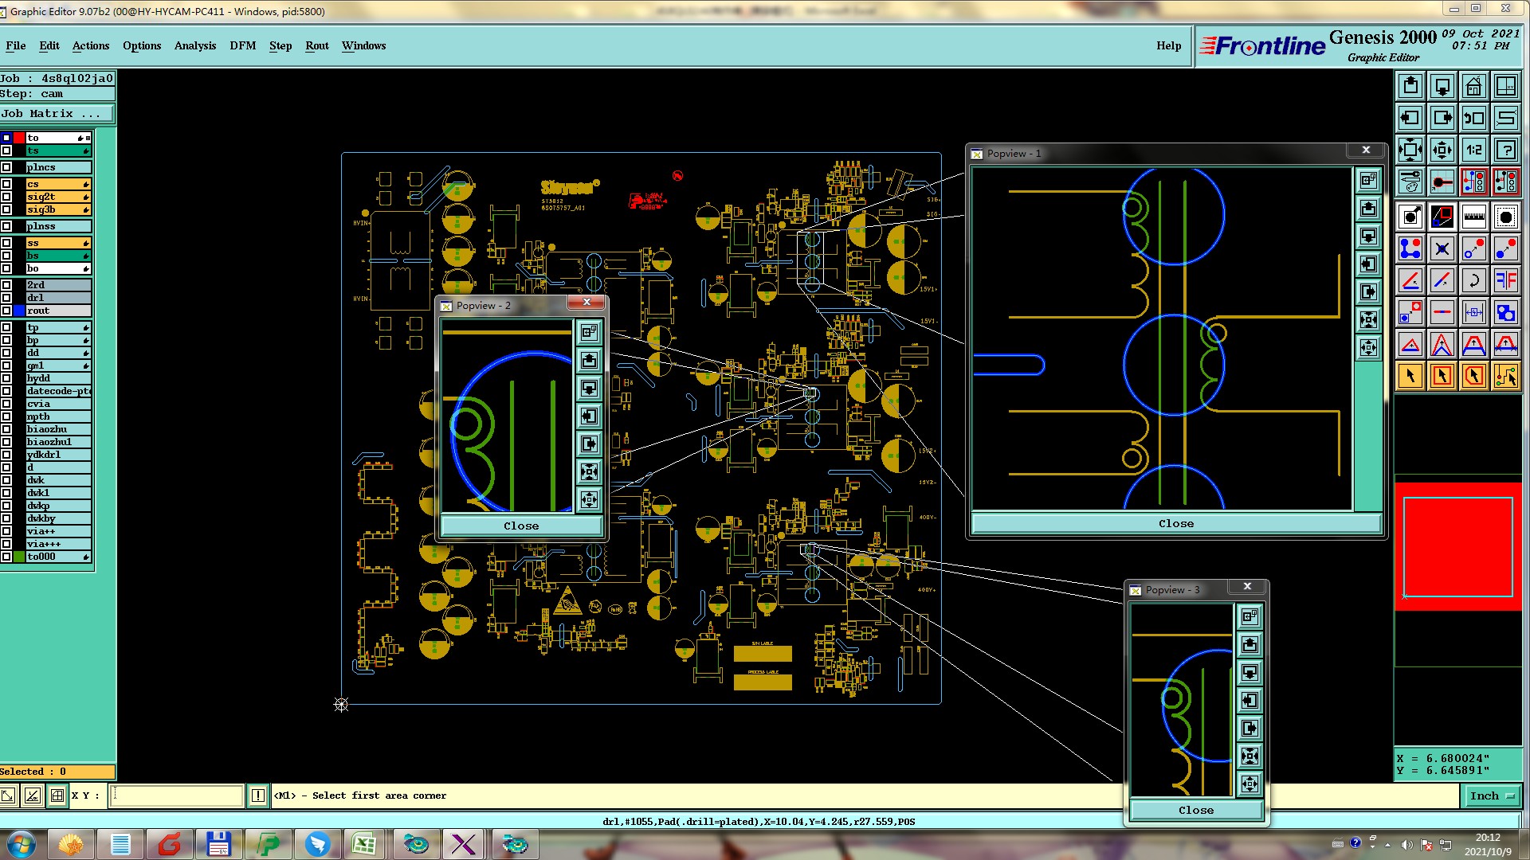Click the Home view icon
Viewport: 1530px width, 860px height.
click(1473, 86)
